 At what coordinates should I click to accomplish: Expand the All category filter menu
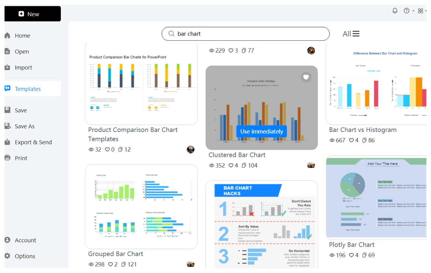[x=351, y=34]
